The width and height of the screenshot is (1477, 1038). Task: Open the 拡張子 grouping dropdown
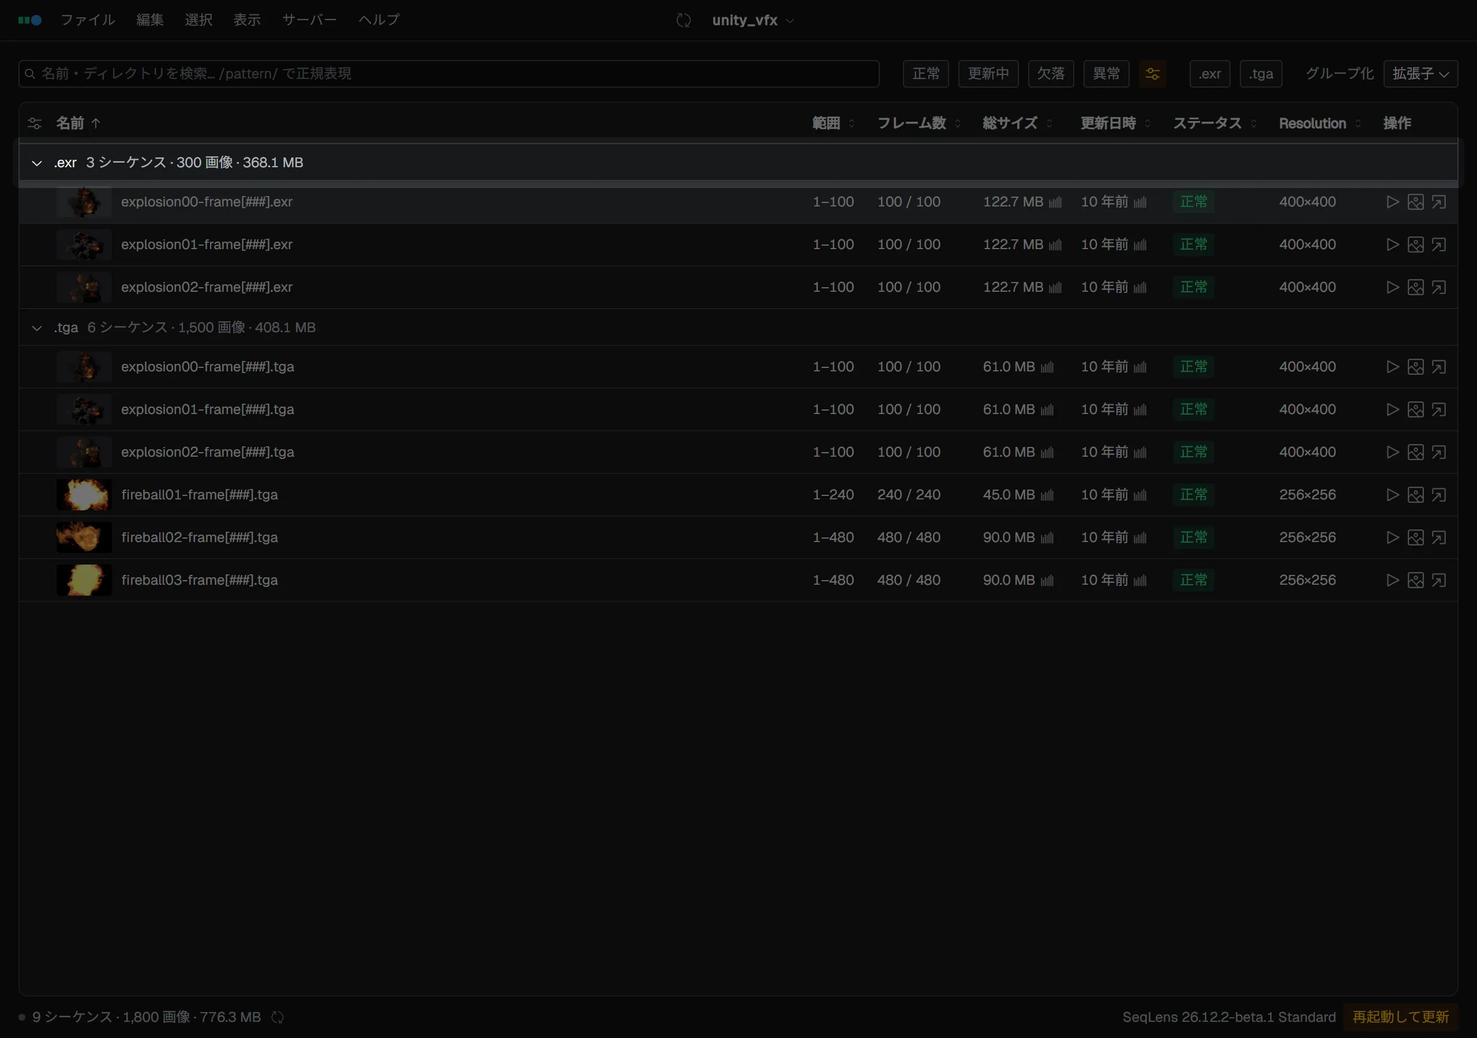coord(1420,74)
